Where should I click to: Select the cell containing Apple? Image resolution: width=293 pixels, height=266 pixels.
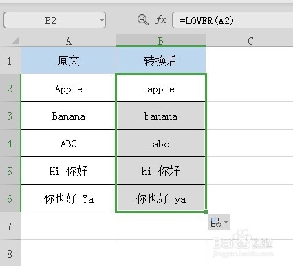[x=68, y=88]
